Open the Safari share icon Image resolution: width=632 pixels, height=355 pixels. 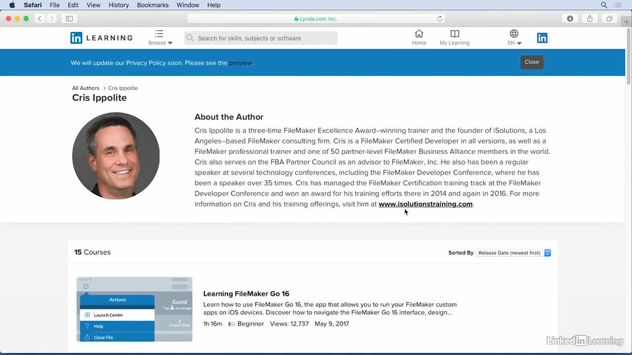pos(590,19)
